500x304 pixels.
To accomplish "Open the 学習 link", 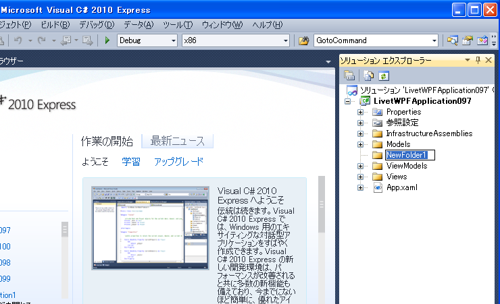I will coord(130,162).
